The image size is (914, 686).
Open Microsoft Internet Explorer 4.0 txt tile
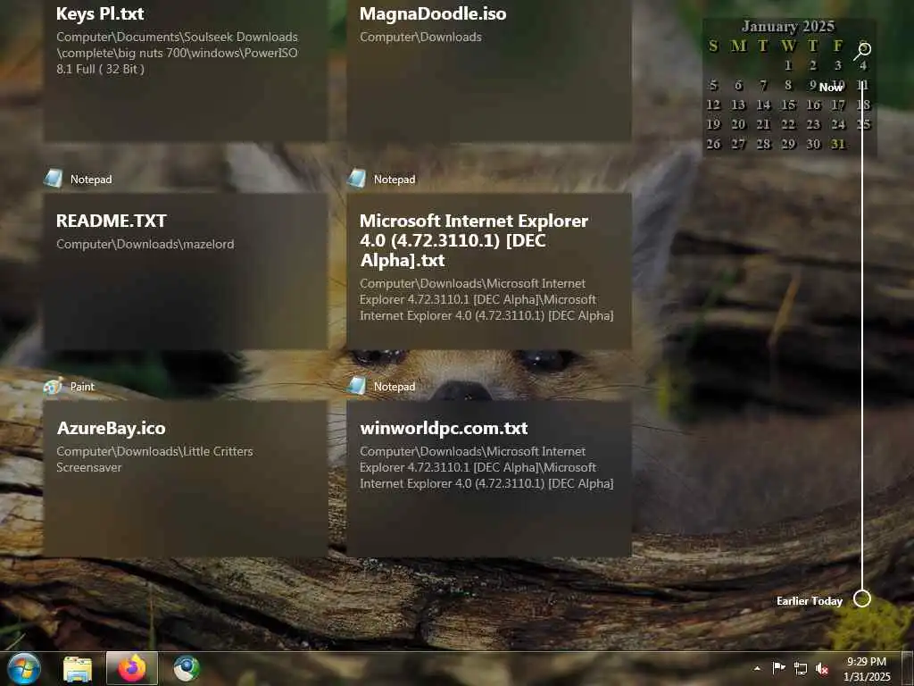point(489,272)
